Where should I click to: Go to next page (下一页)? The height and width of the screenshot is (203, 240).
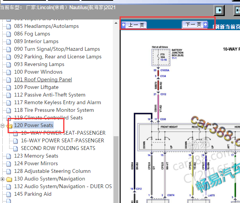click(x=195, y=24)
